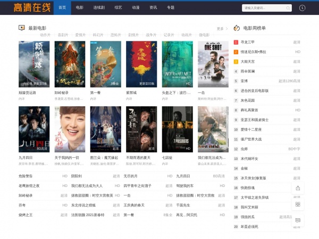Filter by 恐怖片 category

click(116, 35)
